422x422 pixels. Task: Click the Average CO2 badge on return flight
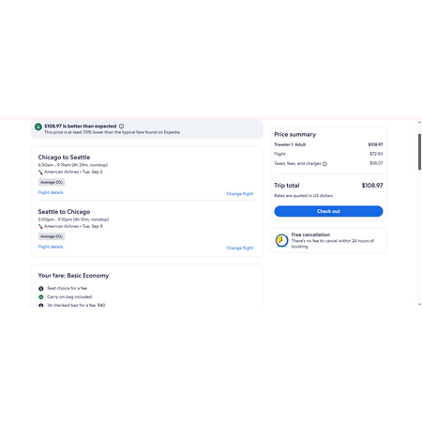(x=52, y=236)
